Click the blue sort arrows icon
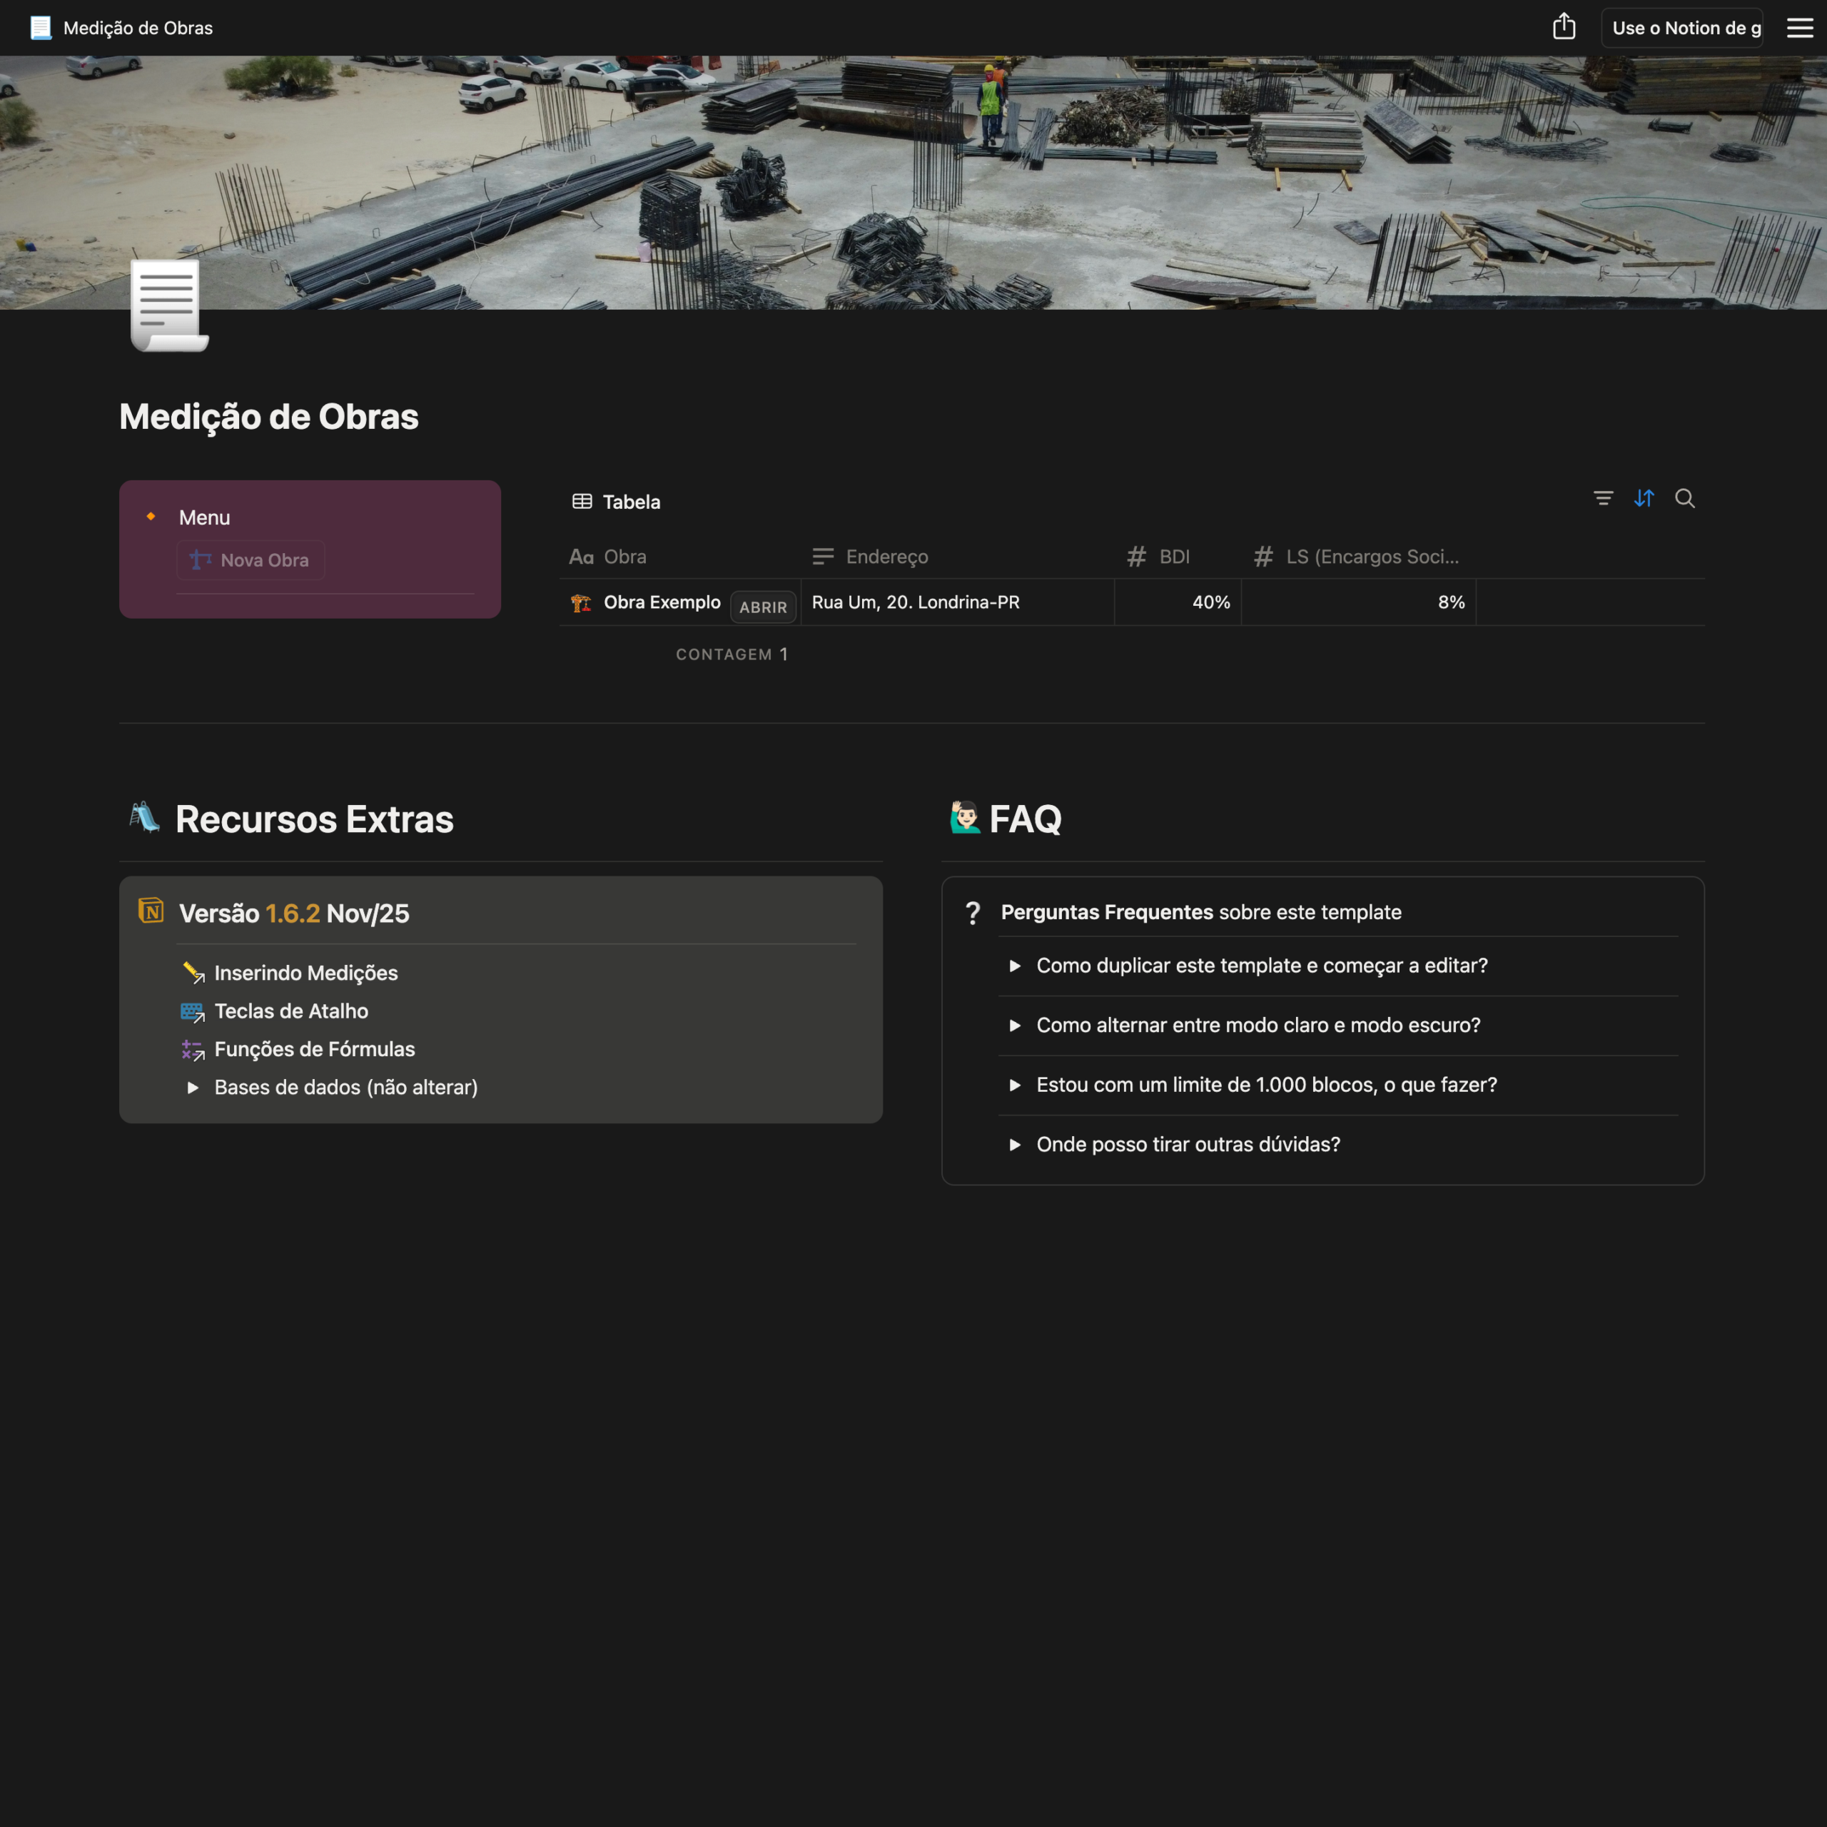The height and width of the screenshot is (1827, 1827). click(1644, 498)
